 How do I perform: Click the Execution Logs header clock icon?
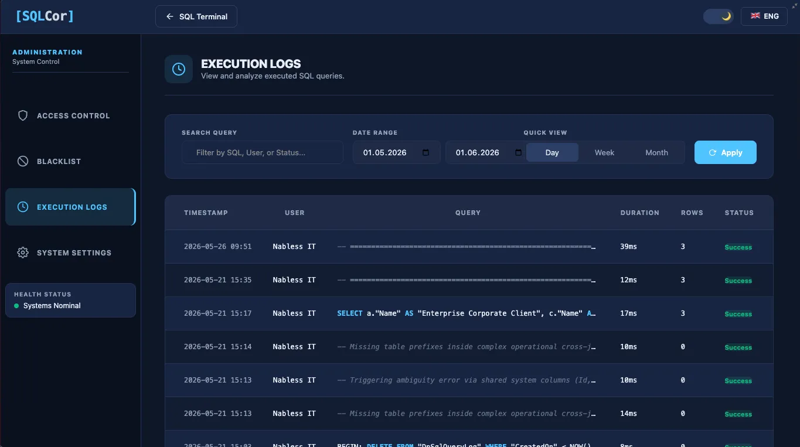click(x=179, y=69)
